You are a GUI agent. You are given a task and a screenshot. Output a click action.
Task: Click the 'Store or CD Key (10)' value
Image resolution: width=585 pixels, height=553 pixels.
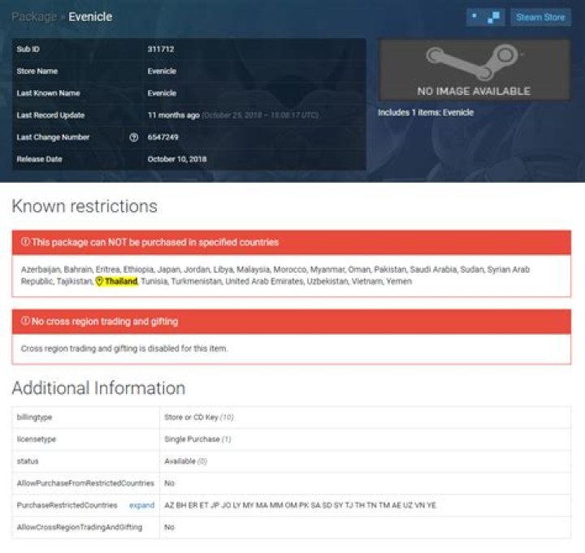pyautogui.click(x=199, y=417)
